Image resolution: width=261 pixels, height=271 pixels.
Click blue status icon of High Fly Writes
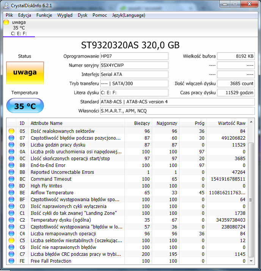click(x=11, y=186)
